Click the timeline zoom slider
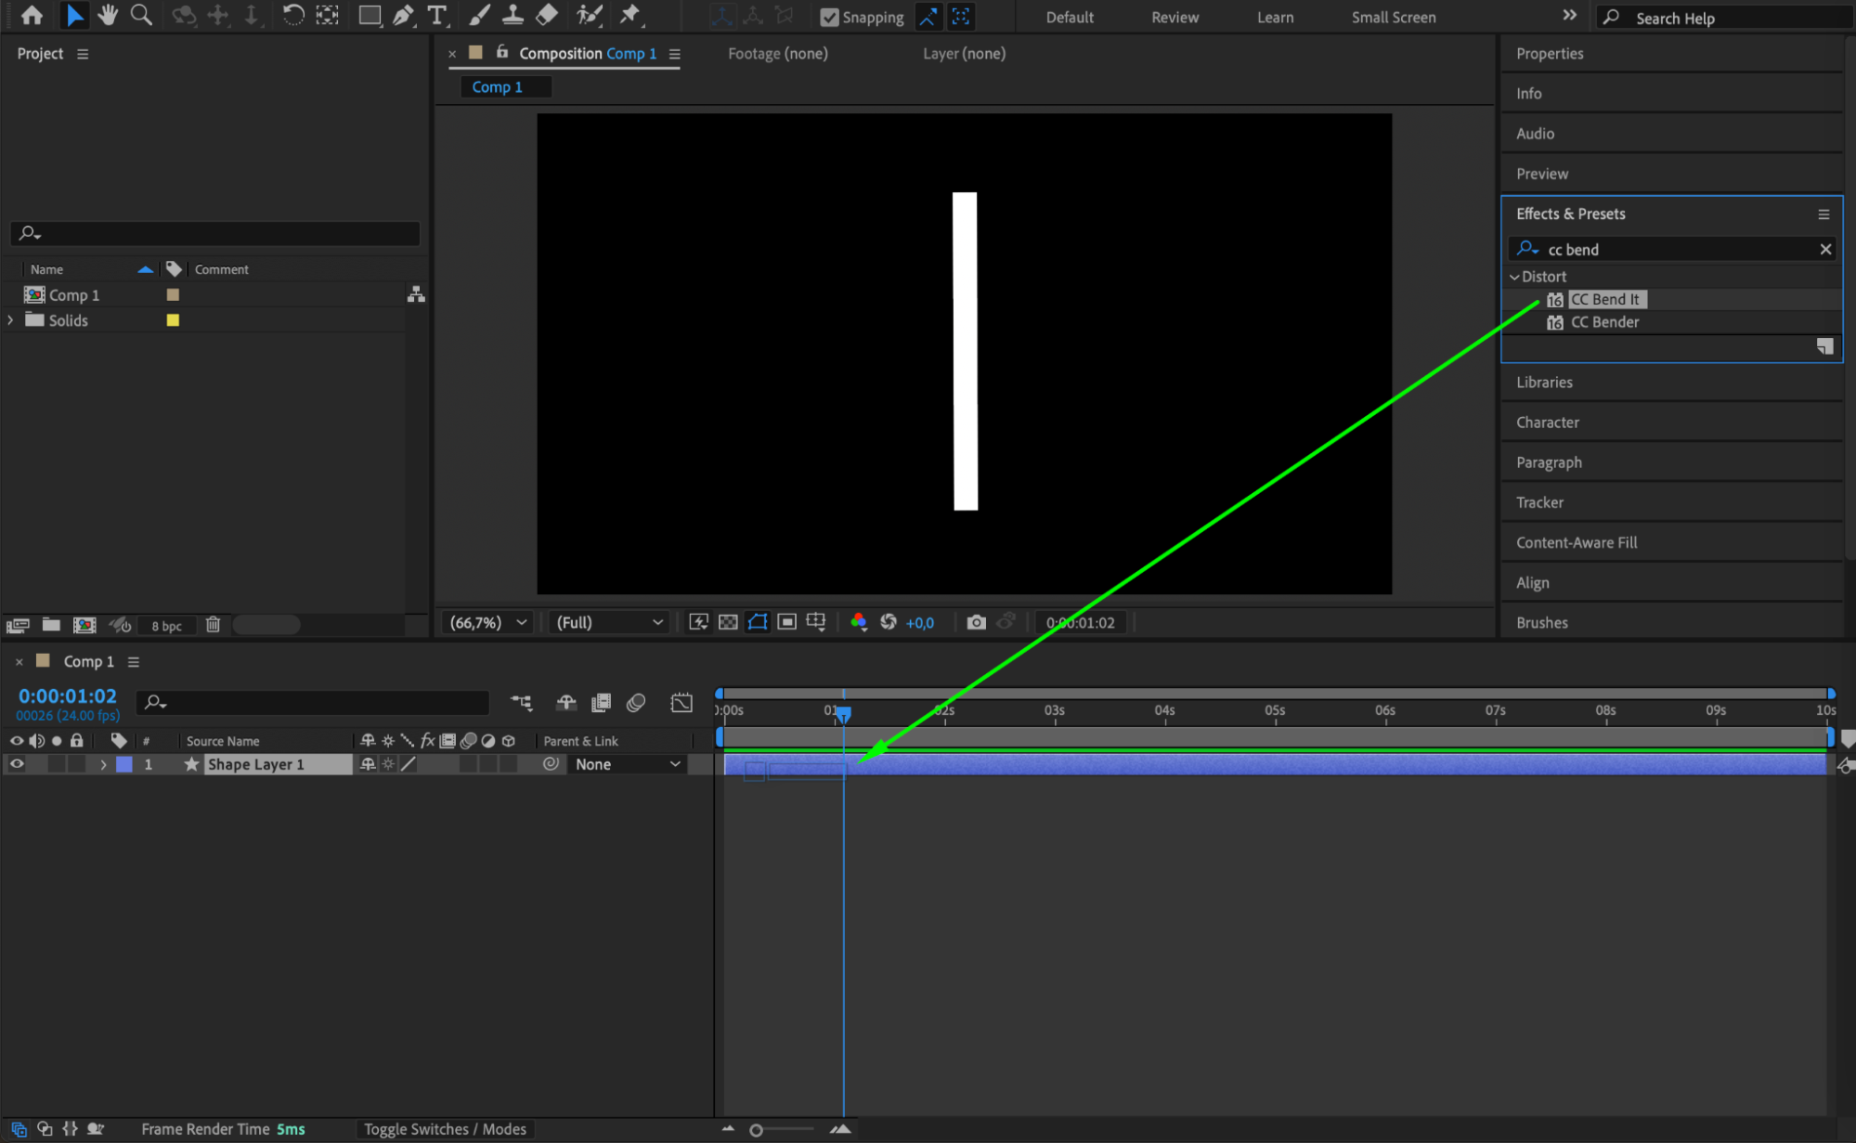 pyautogui.click(x=757, y=1130)
